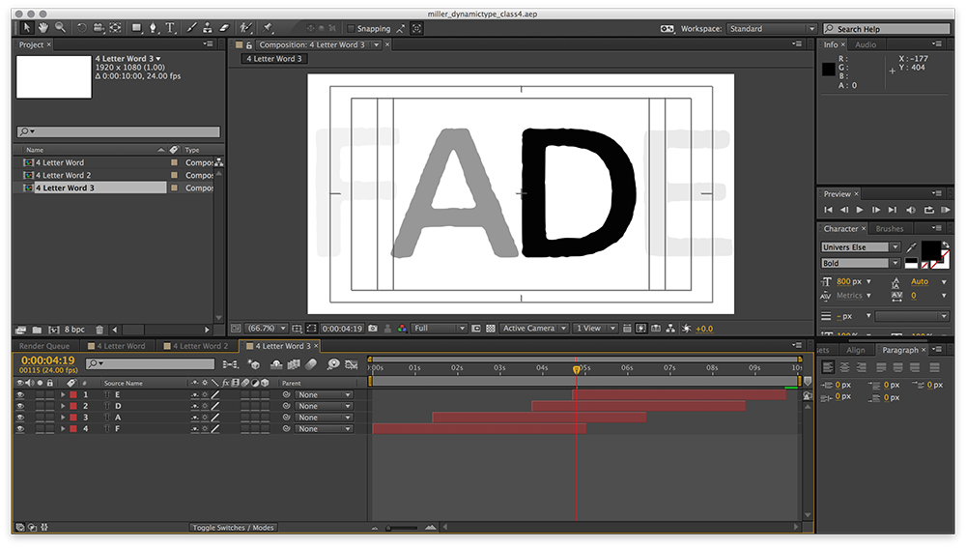Switch to the Audio panel tab
The image size is (966, 548).
click(865, 45)
